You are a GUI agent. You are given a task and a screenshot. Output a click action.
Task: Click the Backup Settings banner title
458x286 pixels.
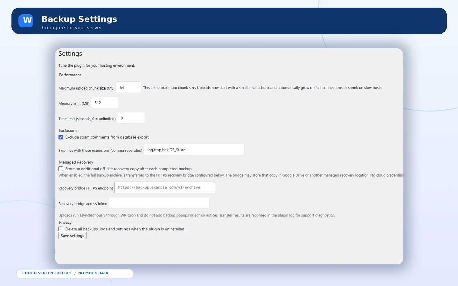pos(79,19)
